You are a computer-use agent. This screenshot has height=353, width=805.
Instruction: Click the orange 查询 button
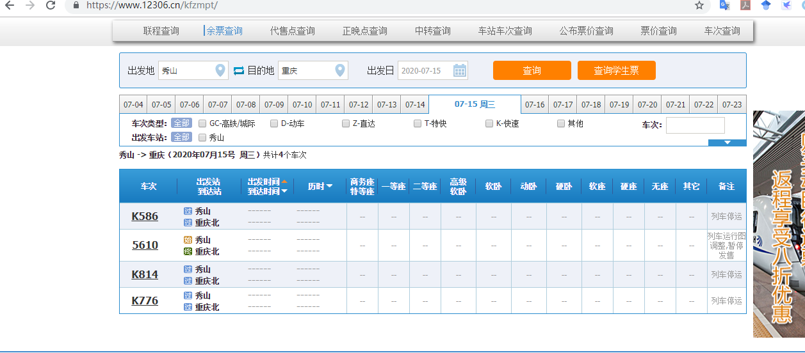tap(532, 70)
